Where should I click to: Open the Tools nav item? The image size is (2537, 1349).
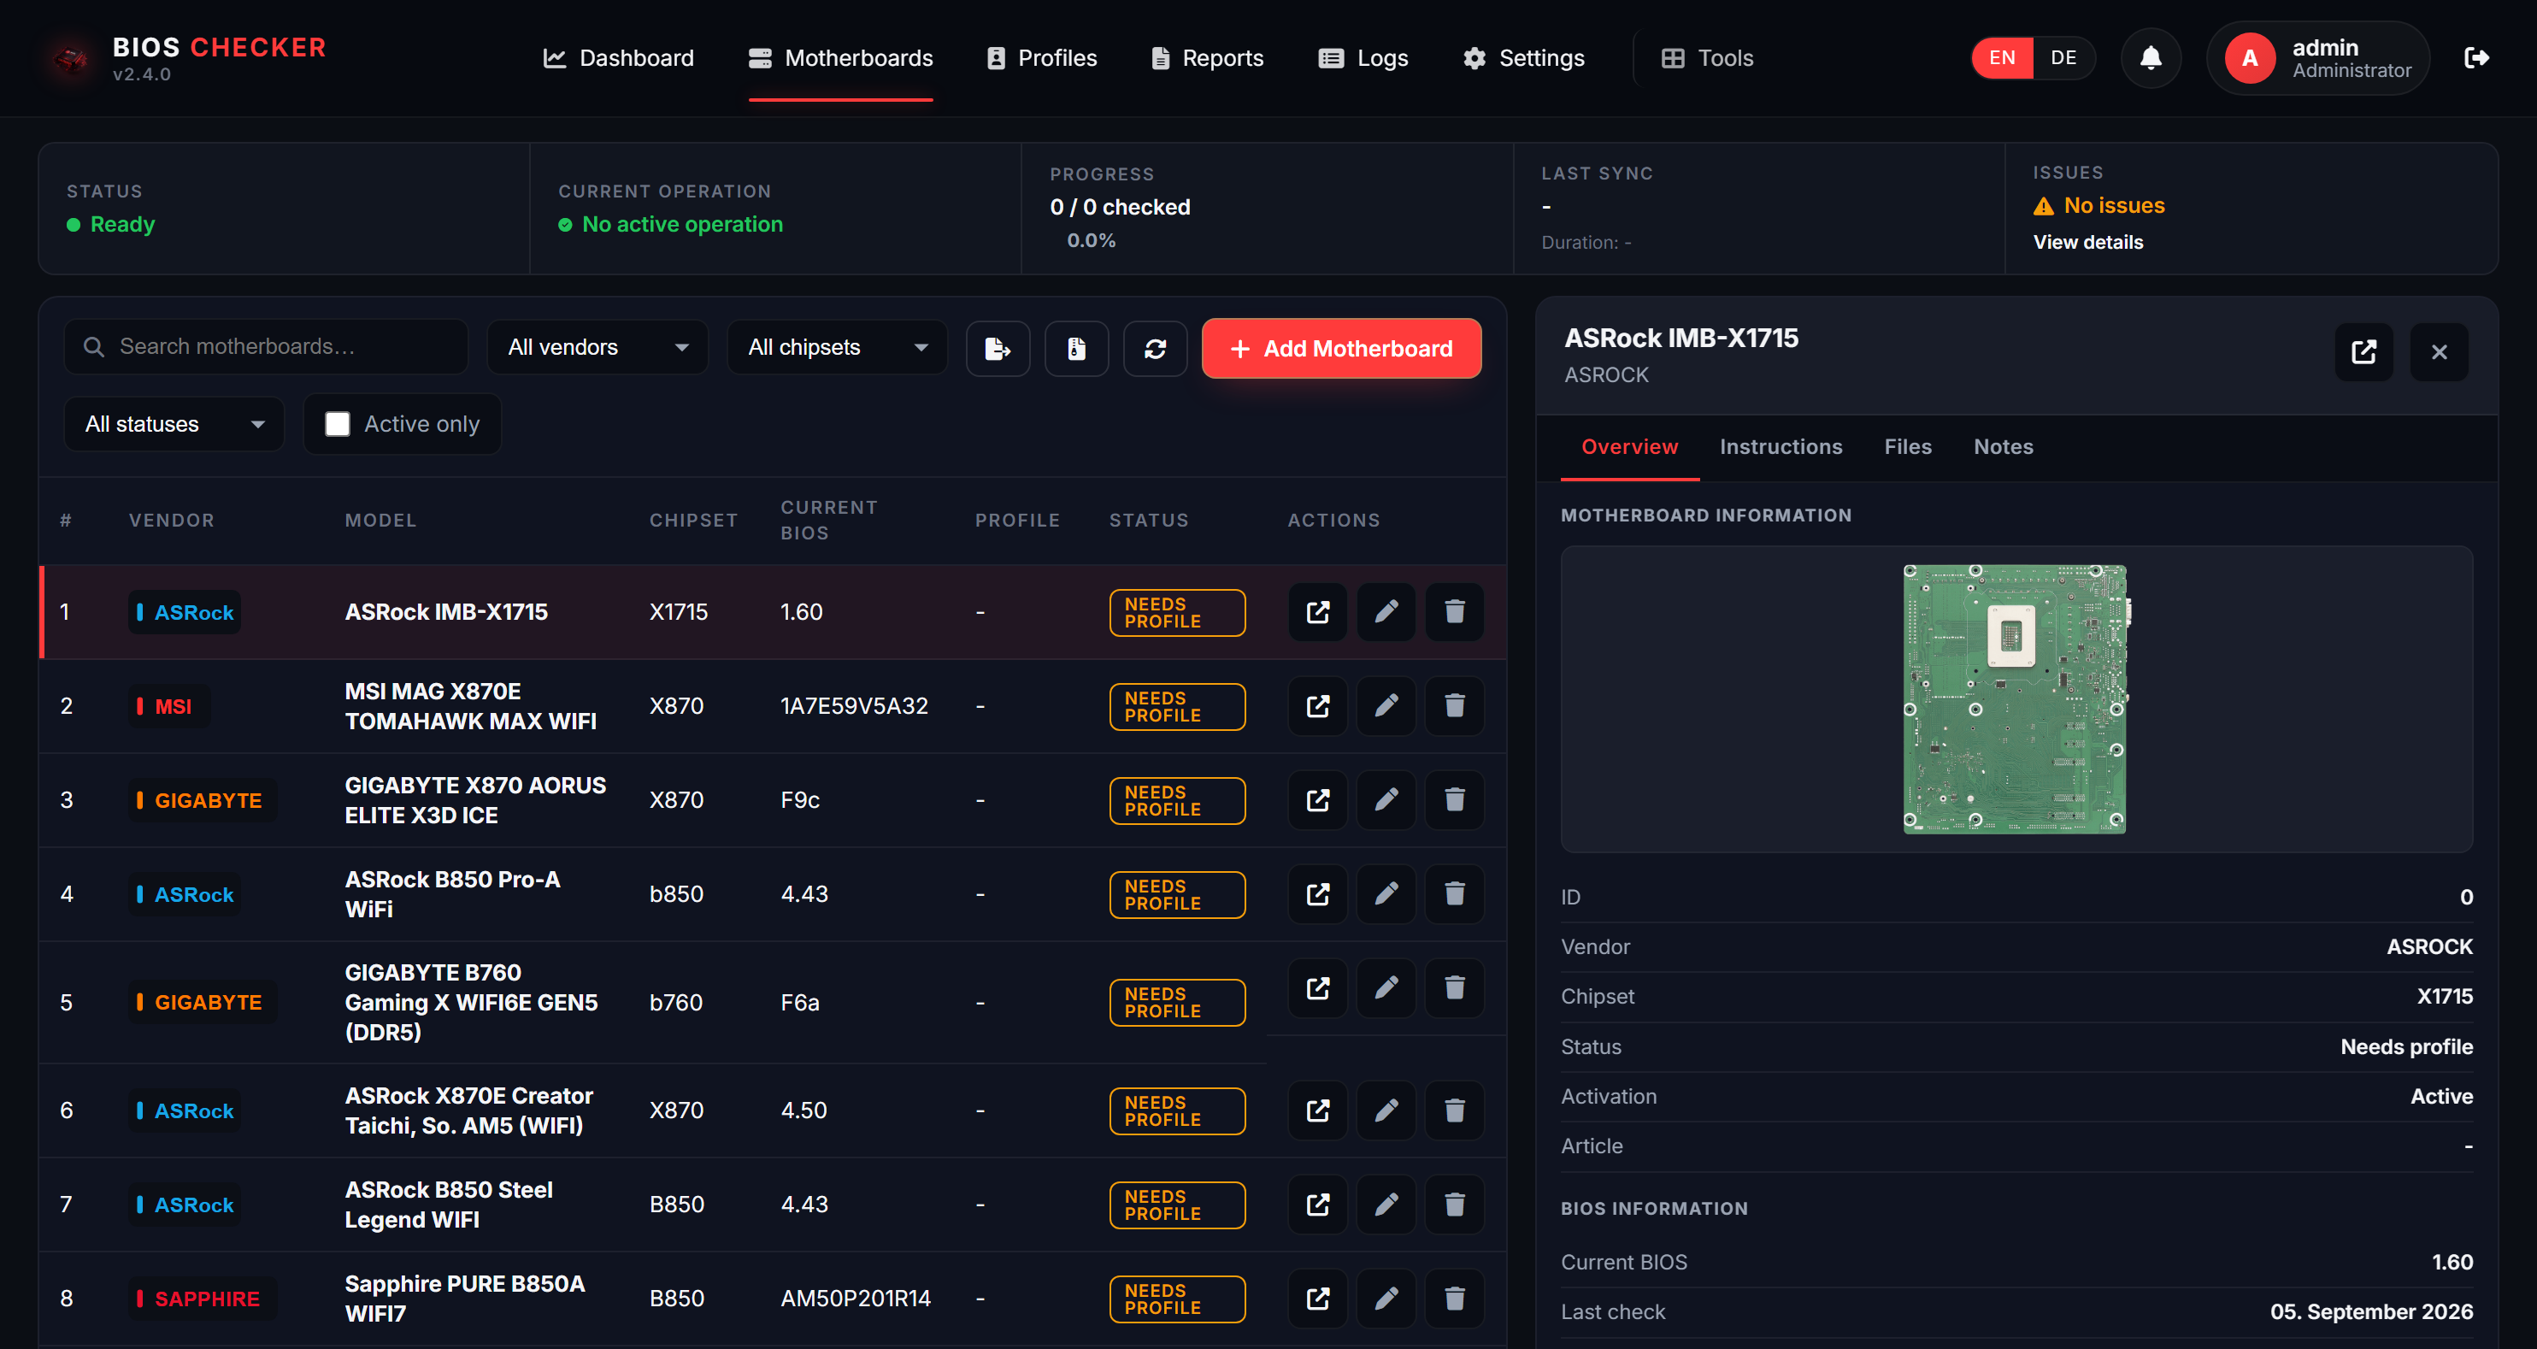[x=1707, y=58]
